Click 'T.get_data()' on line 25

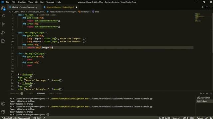click(25, 86)
